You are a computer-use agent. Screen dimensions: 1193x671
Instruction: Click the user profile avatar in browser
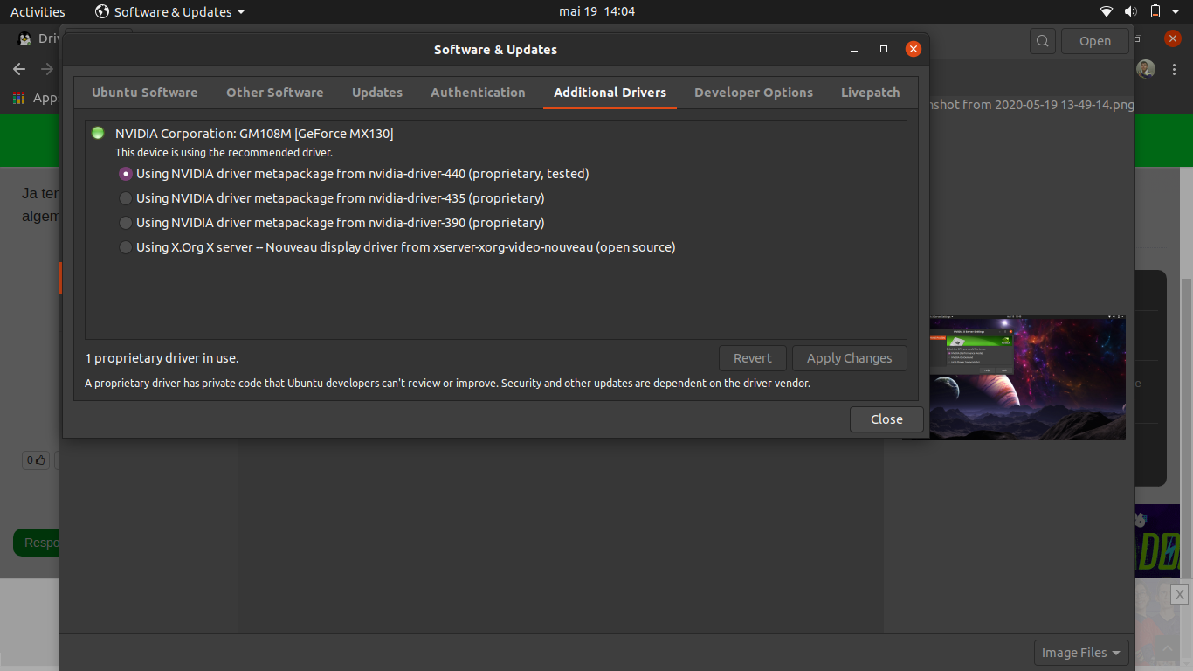tap(1146, 69)
